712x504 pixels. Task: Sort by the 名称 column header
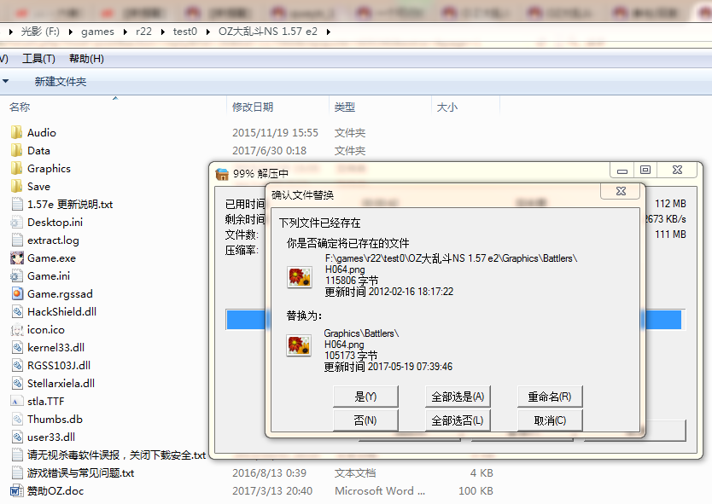20,107
